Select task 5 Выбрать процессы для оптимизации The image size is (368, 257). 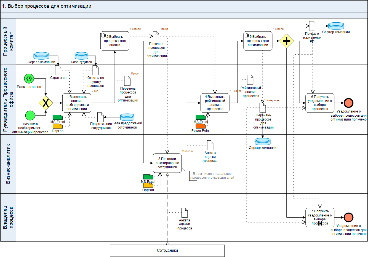coord(258,41)
